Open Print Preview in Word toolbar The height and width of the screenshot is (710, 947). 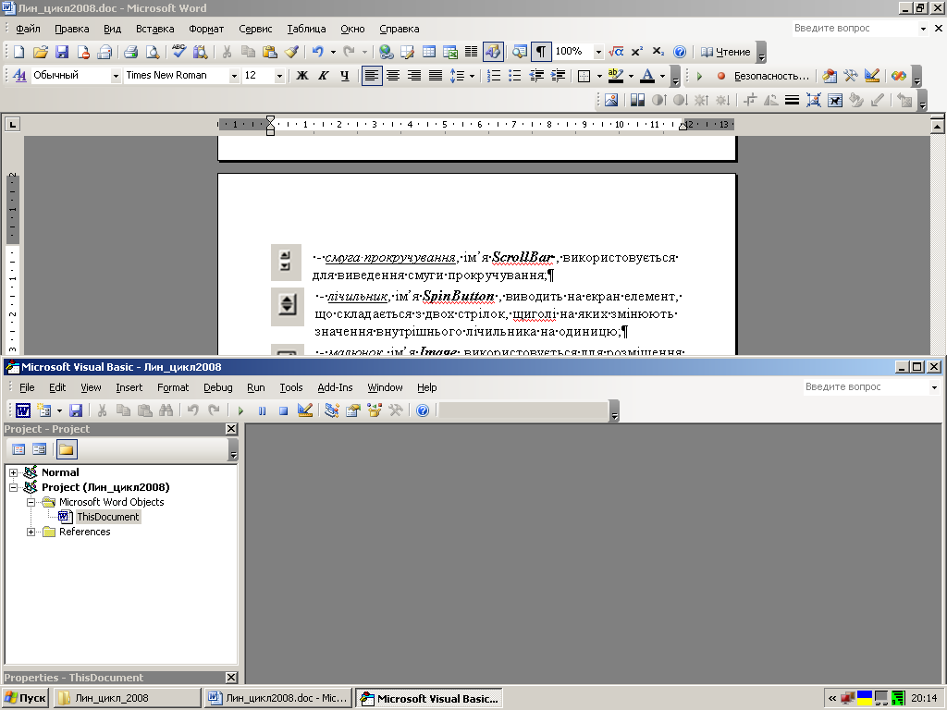coord(153,52)
